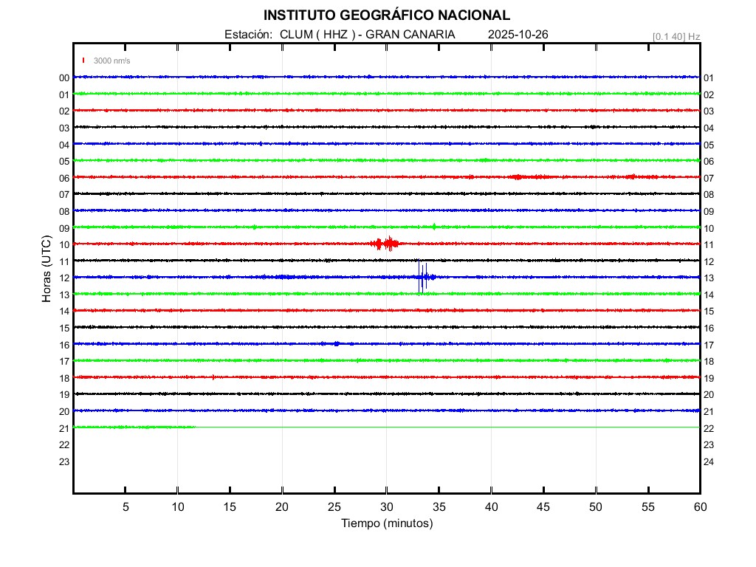Click the 30 minute tick label
756x567 pixels.
pyautogui.click(x=386, y=507)
